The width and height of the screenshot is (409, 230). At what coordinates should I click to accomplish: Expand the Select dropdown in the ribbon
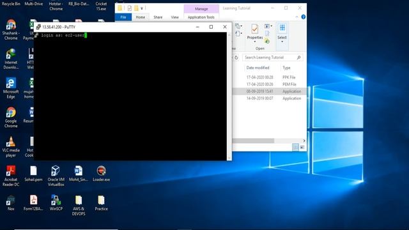point(282,42)
